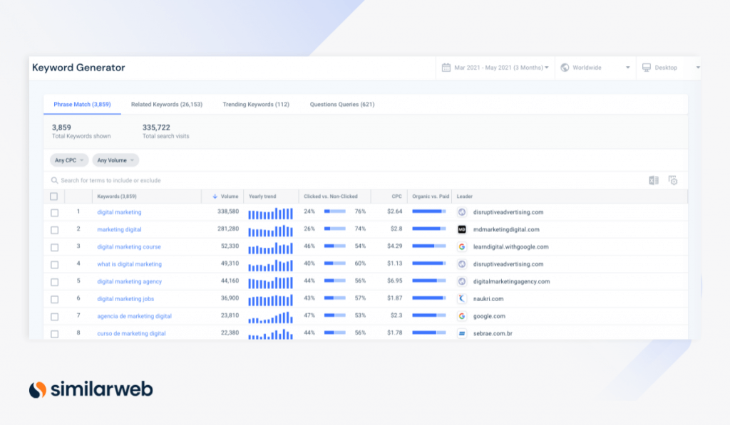Open the digital marketing keyword link
730x425 pixels.
[x=119, y=212]
